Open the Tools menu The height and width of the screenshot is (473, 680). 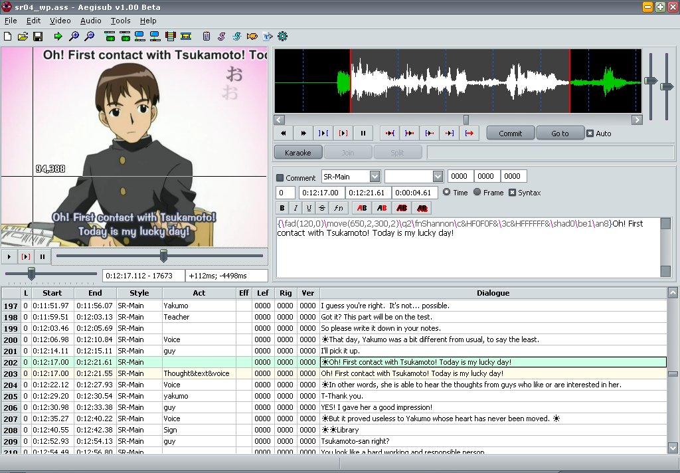[x=121, y=21]
